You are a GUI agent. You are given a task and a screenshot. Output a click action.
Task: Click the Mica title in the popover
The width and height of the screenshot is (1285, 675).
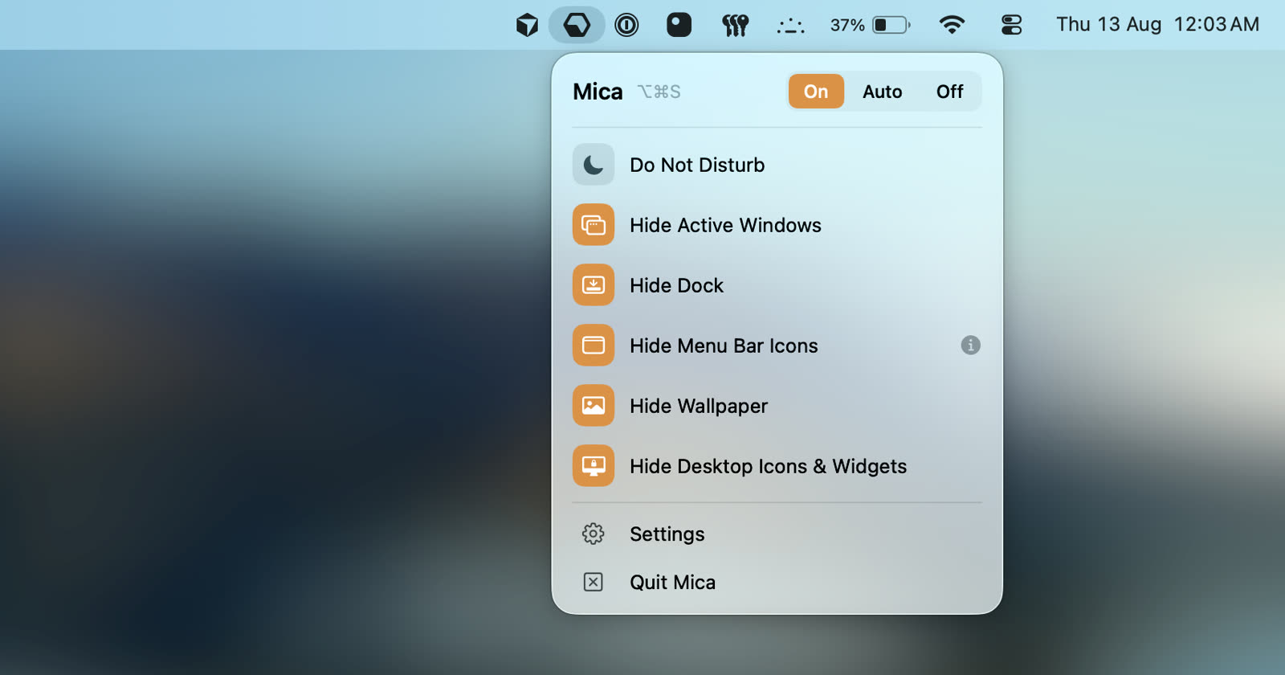[598, 92]
